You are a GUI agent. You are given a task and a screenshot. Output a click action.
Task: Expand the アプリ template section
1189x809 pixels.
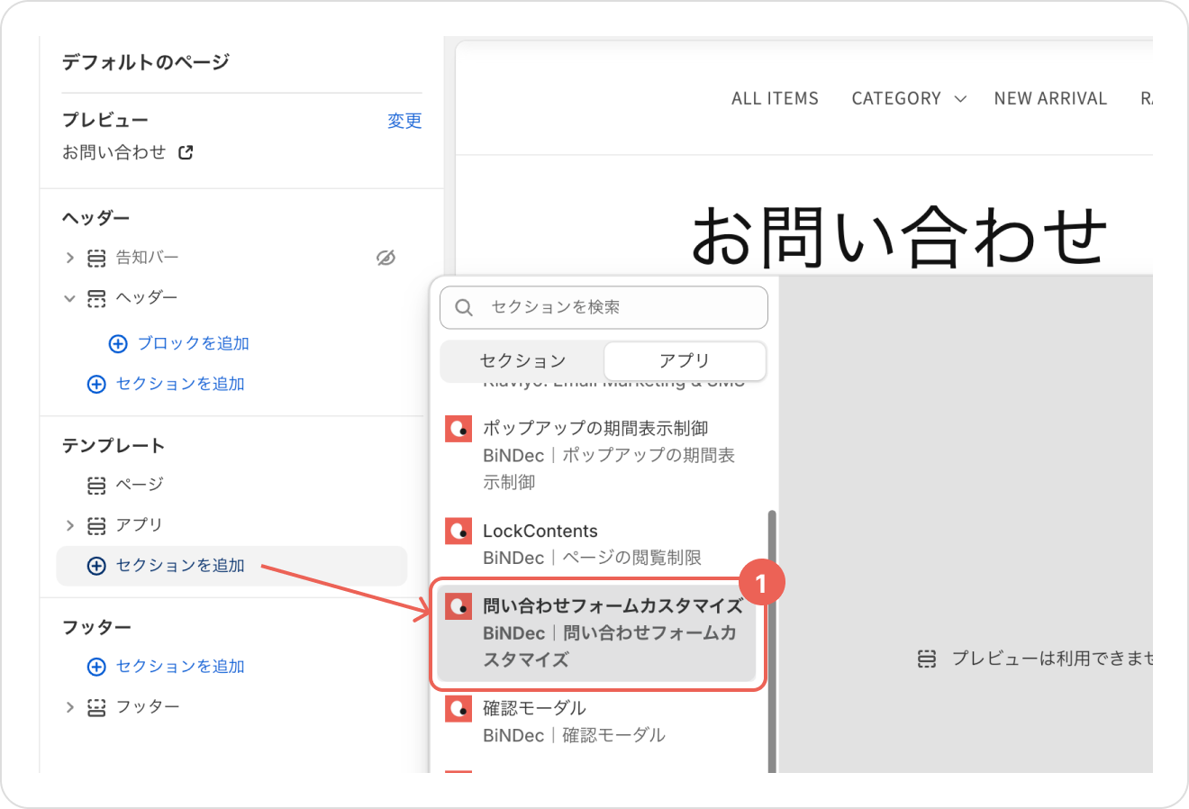click(x=69, y=525)
